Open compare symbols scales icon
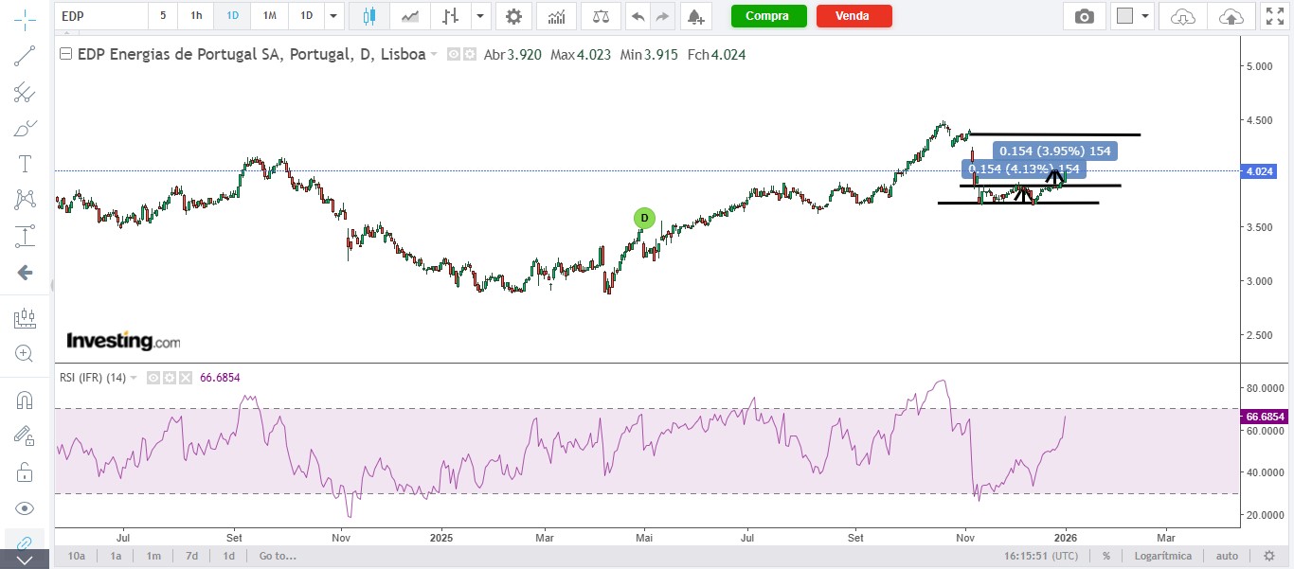The width and height of the screenshot is (1294, 569). (601, 16)
